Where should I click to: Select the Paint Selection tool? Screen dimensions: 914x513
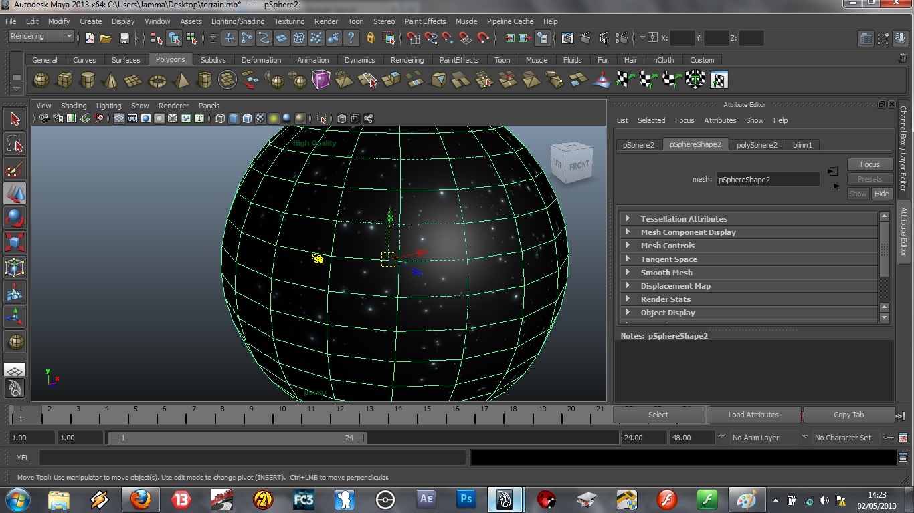[15, 169]
